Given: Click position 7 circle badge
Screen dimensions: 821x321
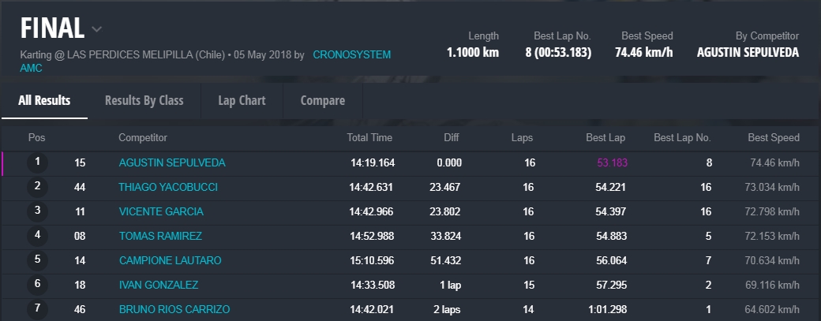Looking at the screenshot, I should click(x=37, y=309).
